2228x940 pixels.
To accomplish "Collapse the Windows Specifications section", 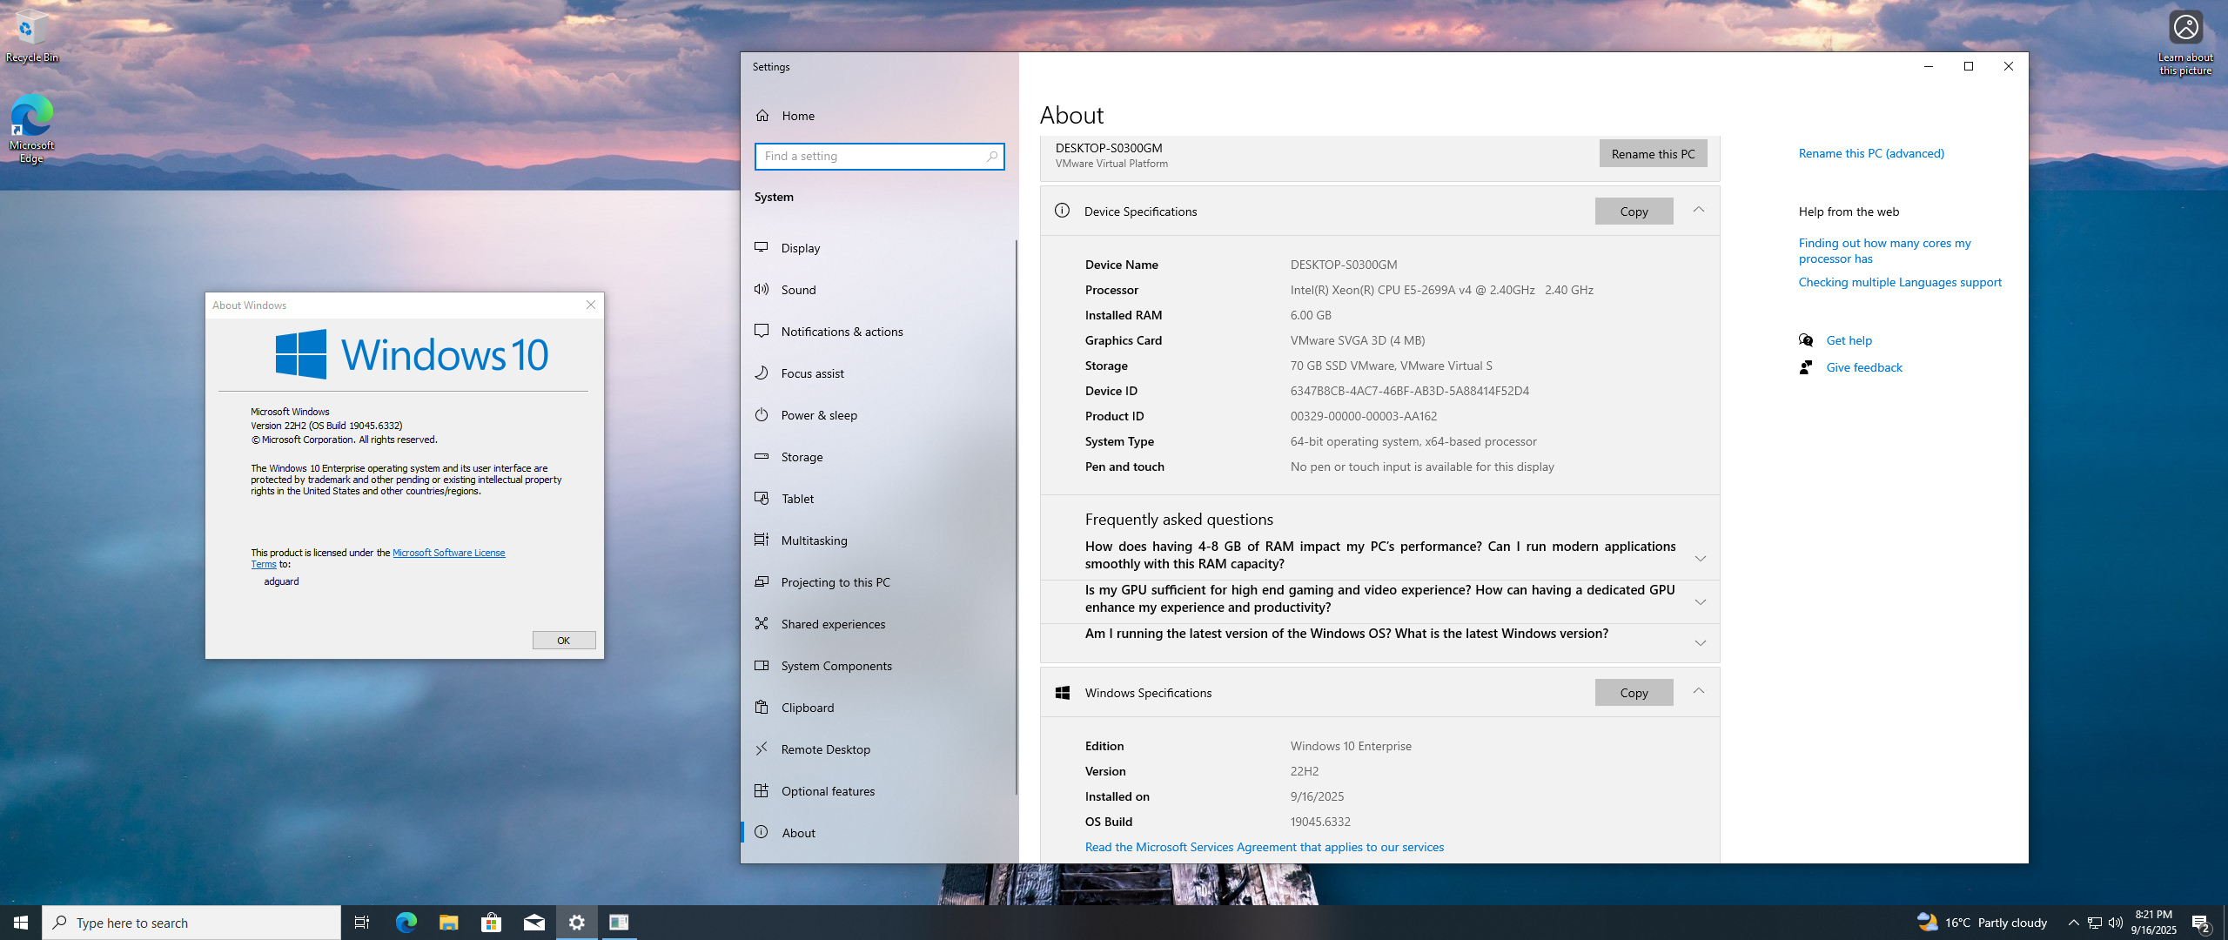I will pos(1699,692).
